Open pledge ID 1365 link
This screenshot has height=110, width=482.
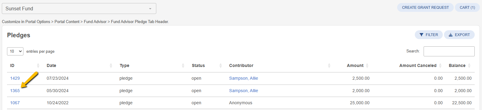click(15, 91)
